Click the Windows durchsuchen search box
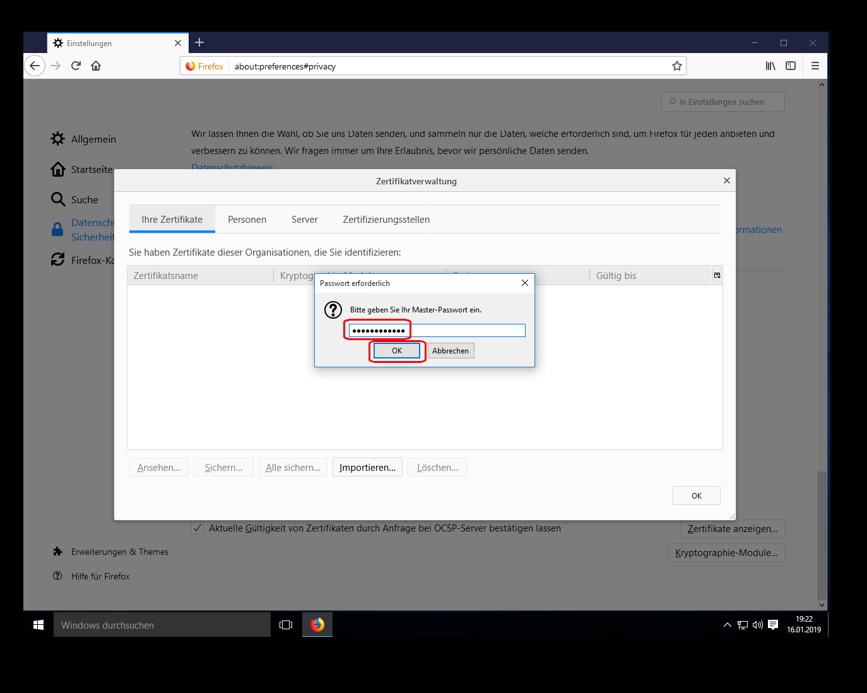Screen dimensions: 867x693 point(162,625)
